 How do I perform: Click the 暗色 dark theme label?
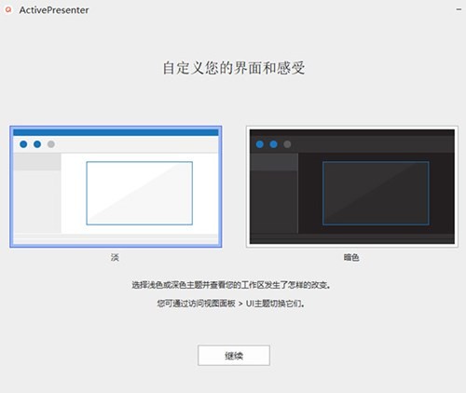pyautogui.click(x=351, y=257)
